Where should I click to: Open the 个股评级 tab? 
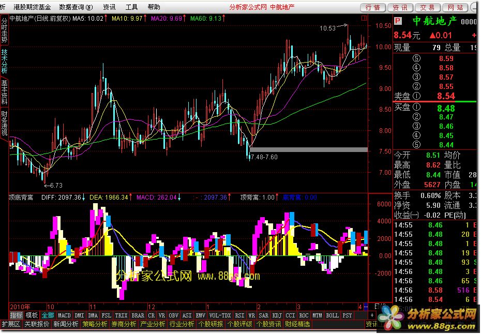[x=239, y=324]
